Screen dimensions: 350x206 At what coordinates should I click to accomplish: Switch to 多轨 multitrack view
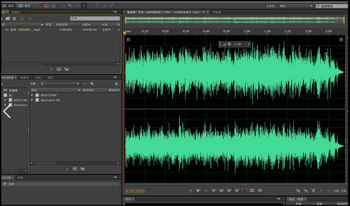25,6
